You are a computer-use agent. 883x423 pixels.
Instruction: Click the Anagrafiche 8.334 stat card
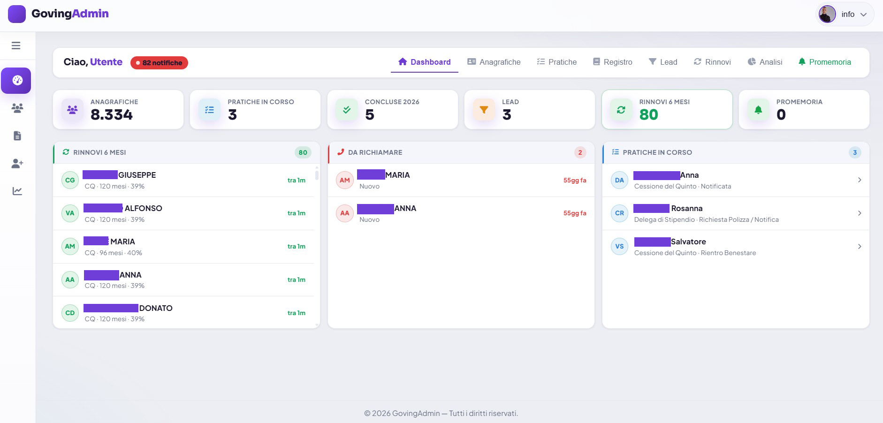coord(118,110)
